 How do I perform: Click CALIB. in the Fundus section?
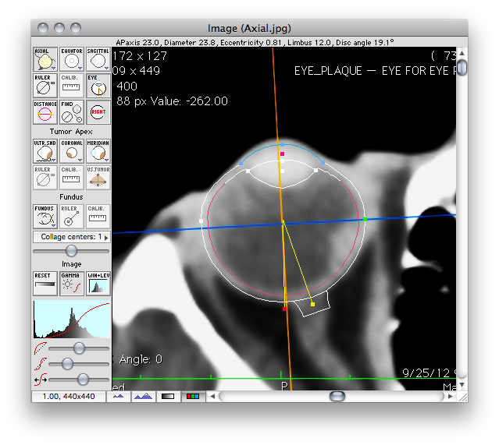click(x=98, y=217)
